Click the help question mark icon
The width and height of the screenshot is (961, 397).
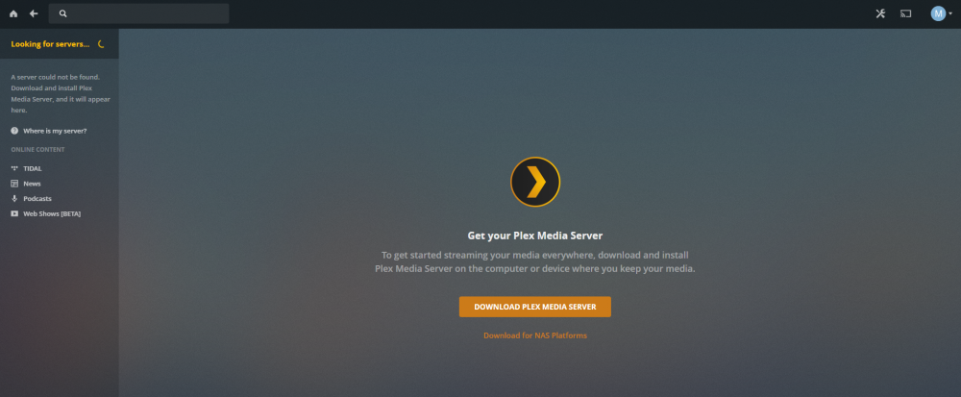[14, 131]
